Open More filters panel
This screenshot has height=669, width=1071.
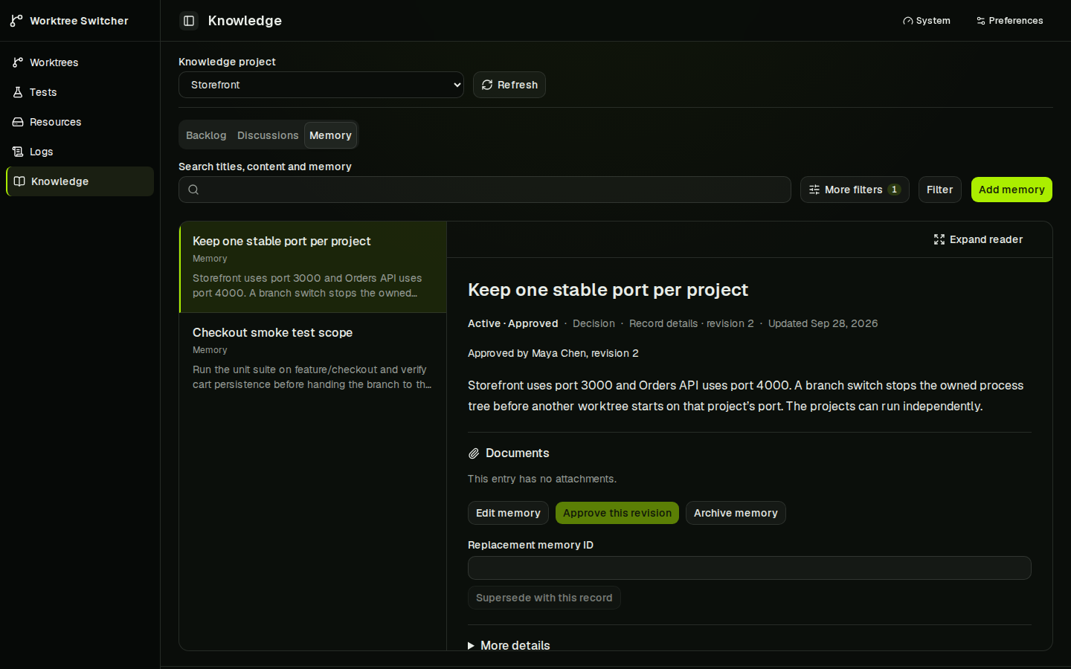click(855, 190)
